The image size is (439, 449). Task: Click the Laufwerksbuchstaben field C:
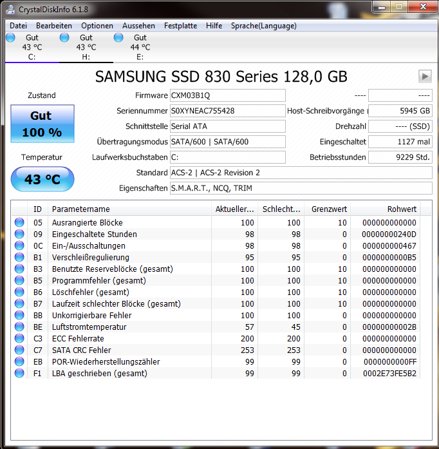[x=228, y=157]
